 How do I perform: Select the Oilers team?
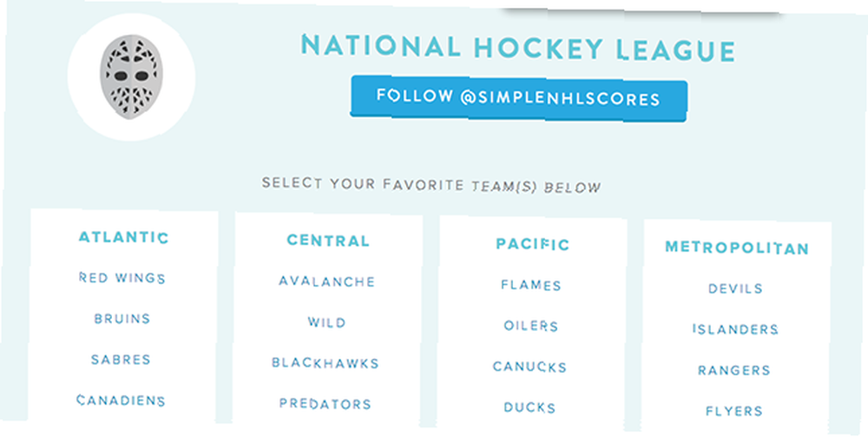point(530,326)
